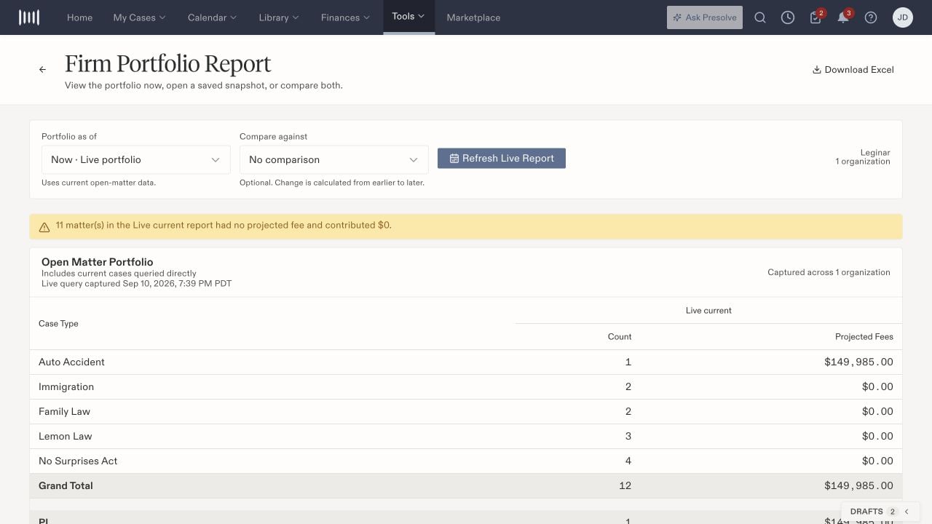This screenshot has height=524, width=932.
Task: Go back using the arrow beside the title
Action: [x=42, y=70]
